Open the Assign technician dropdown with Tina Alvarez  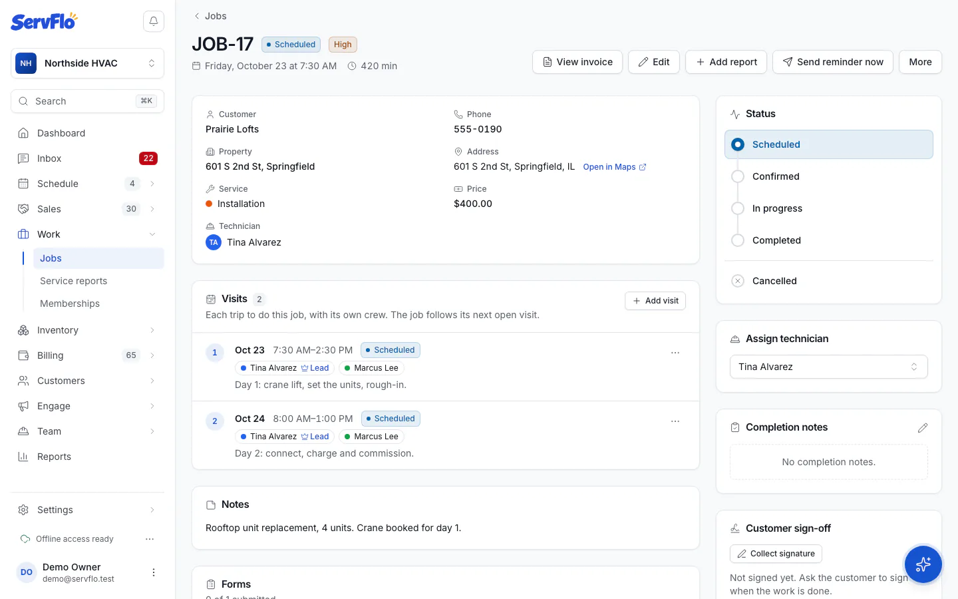pos(829,367)
